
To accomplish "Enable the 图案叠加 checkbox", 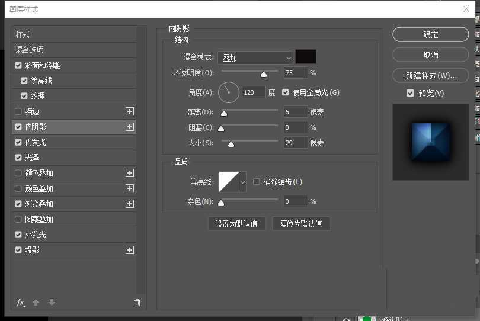I will click(x=18, y=219).
